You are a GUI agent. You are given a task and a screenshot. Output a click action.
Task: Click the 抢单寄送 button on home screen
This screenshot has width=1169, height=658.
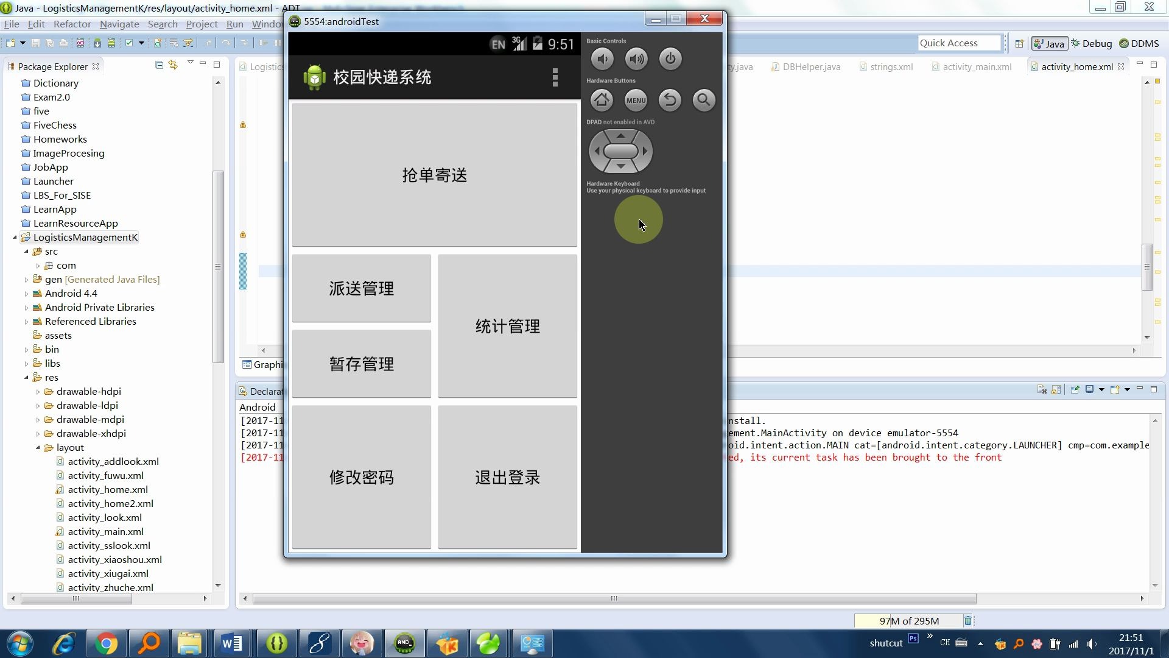tap(434, 174)
